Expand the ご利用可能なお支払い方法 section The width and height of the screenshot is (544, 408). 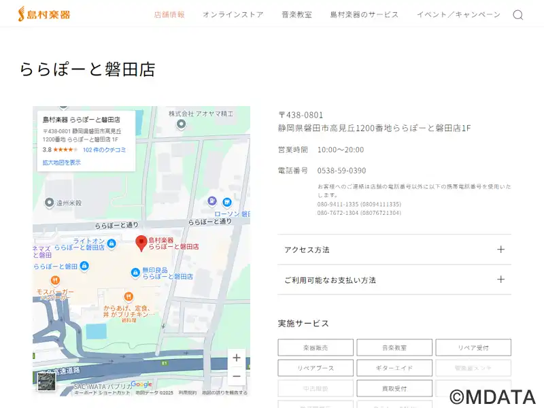tap(394, 280)
